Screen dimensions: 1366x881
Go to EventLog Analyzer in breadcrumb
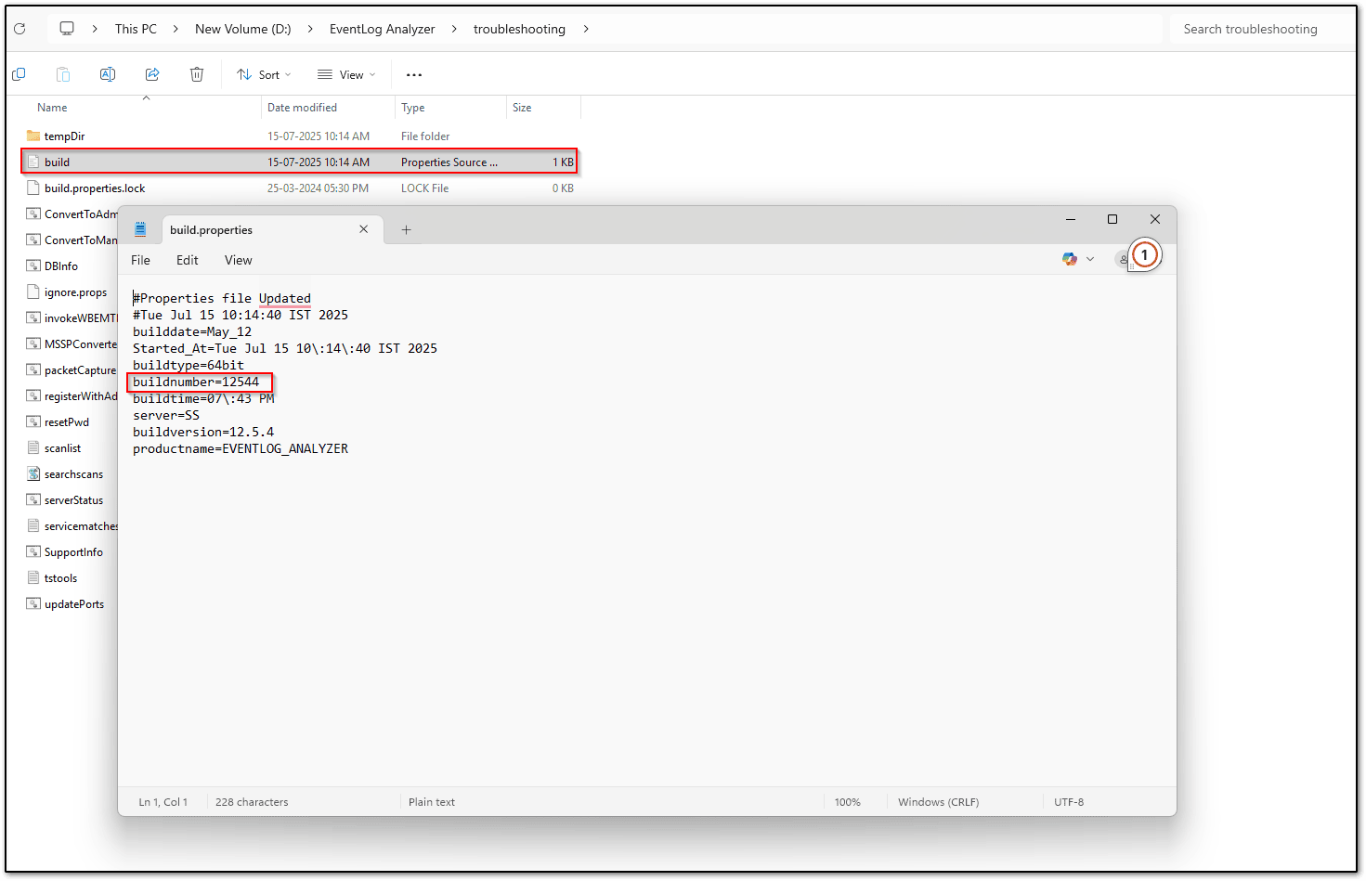(383, 29)
